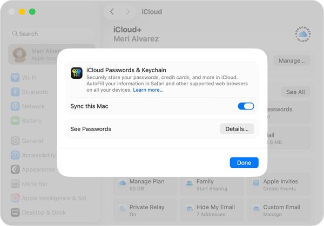Open the Manage Plan 50 GB card
324x226 pixels.
coord(145,184)
